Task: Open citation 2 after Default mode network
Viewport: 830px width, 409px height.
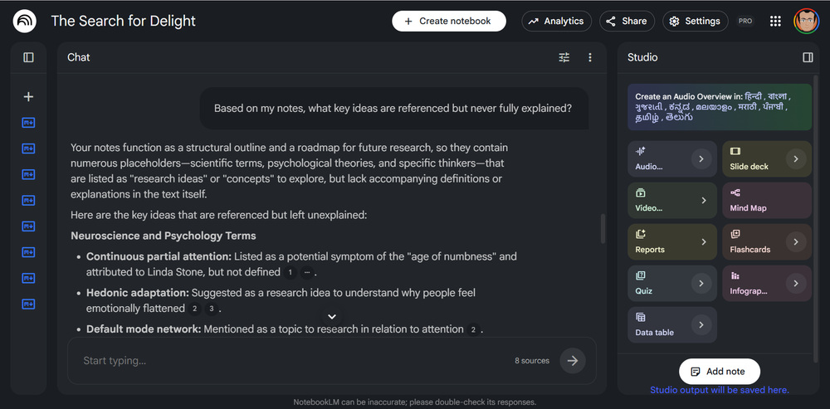Action: [473, 329]
